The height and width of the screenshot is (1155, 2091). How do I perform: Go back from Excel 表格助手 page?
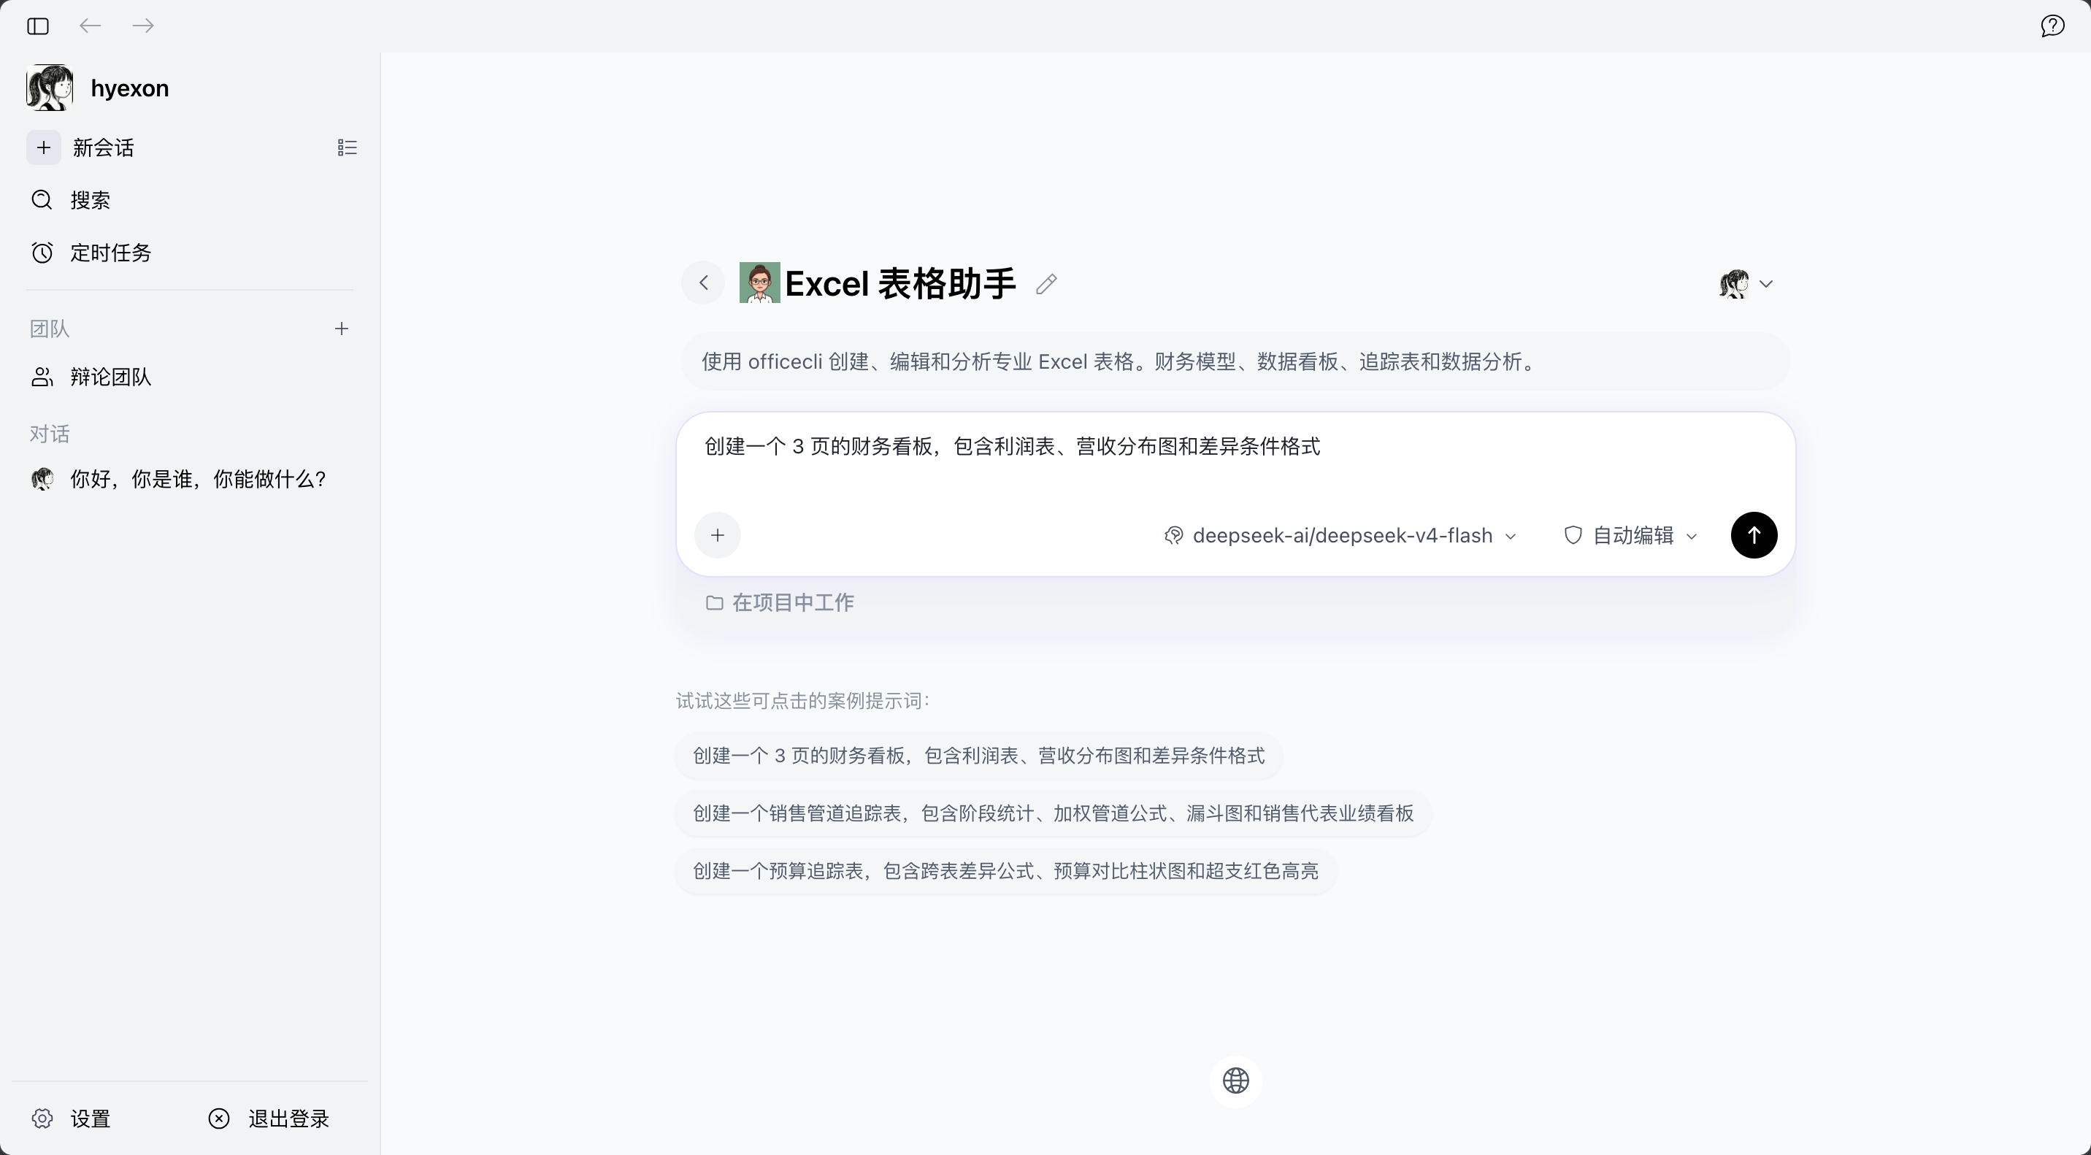point(704,283)
